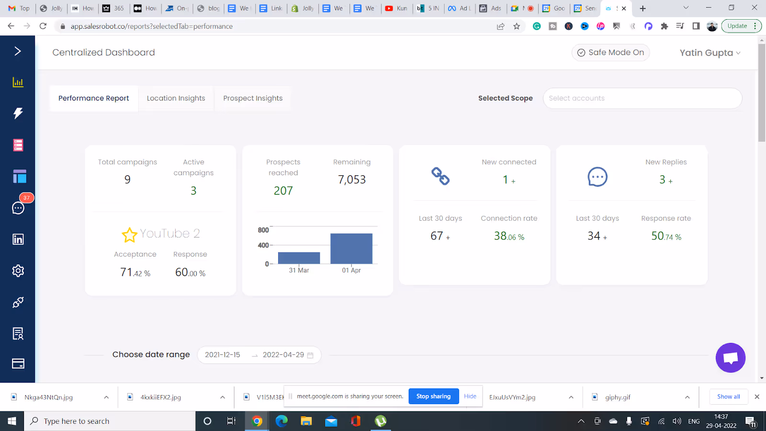Click the Stop sharing button
The width and height of the screenshot is (766, 431).
coord(433,396)
